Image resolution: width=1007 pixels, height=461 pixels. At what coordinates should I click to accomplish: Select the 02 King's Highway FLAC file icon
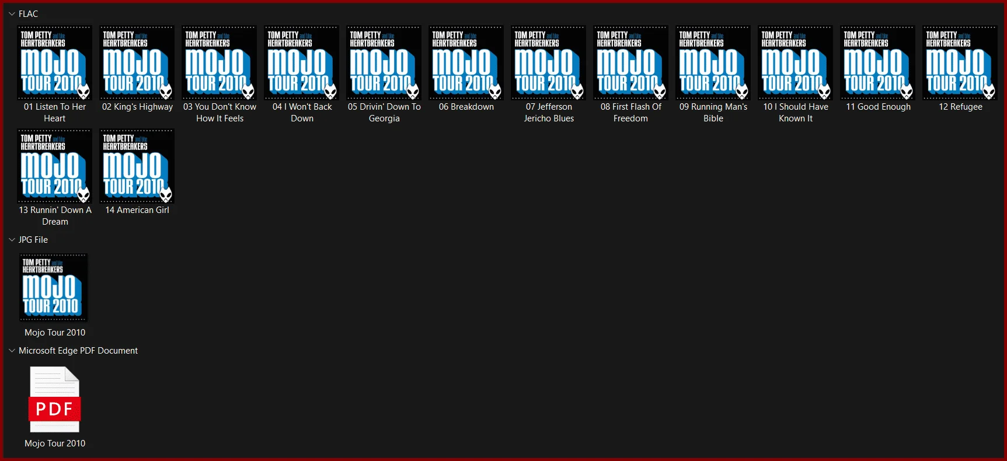click(x=137, y=62)
